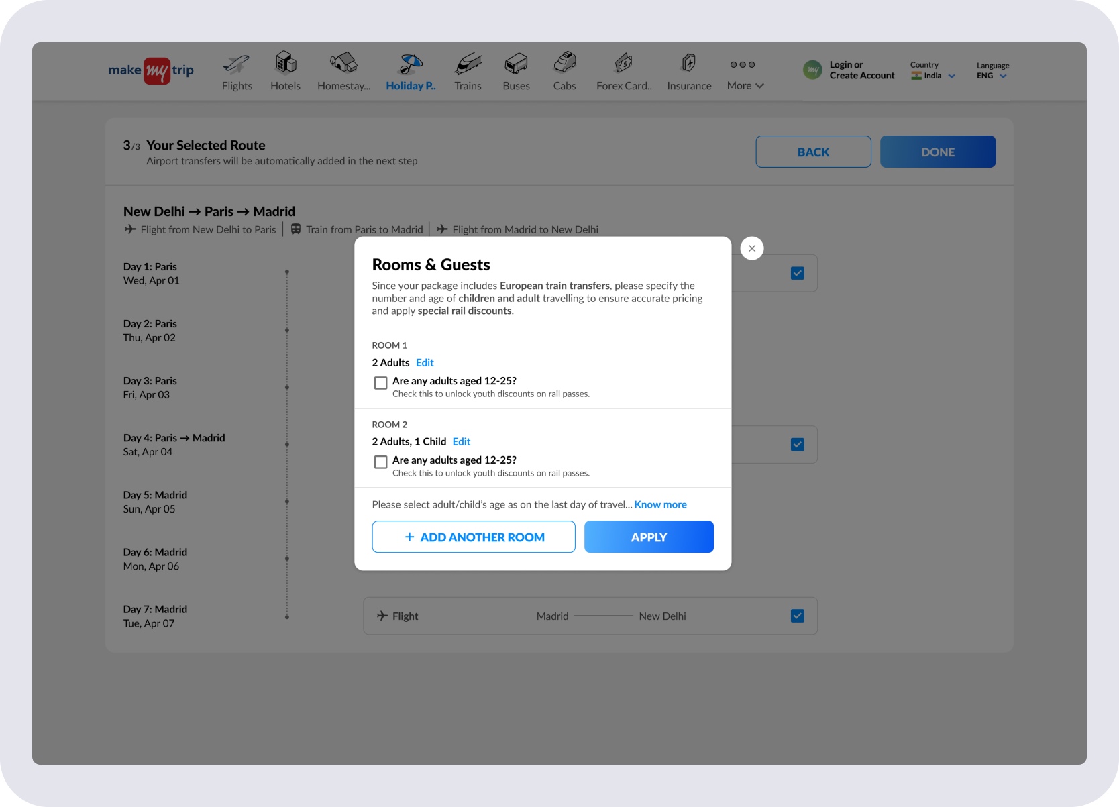The height and width of the screenshot is (807, 1119).
Task: Open the Insurance tab label
Action: pyautogui.click(x=689, y=86)
